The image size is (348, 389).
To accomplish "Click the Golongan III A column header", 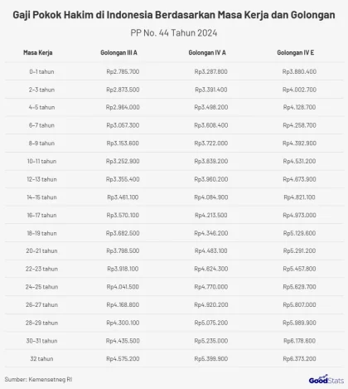I will pos(118,52).
